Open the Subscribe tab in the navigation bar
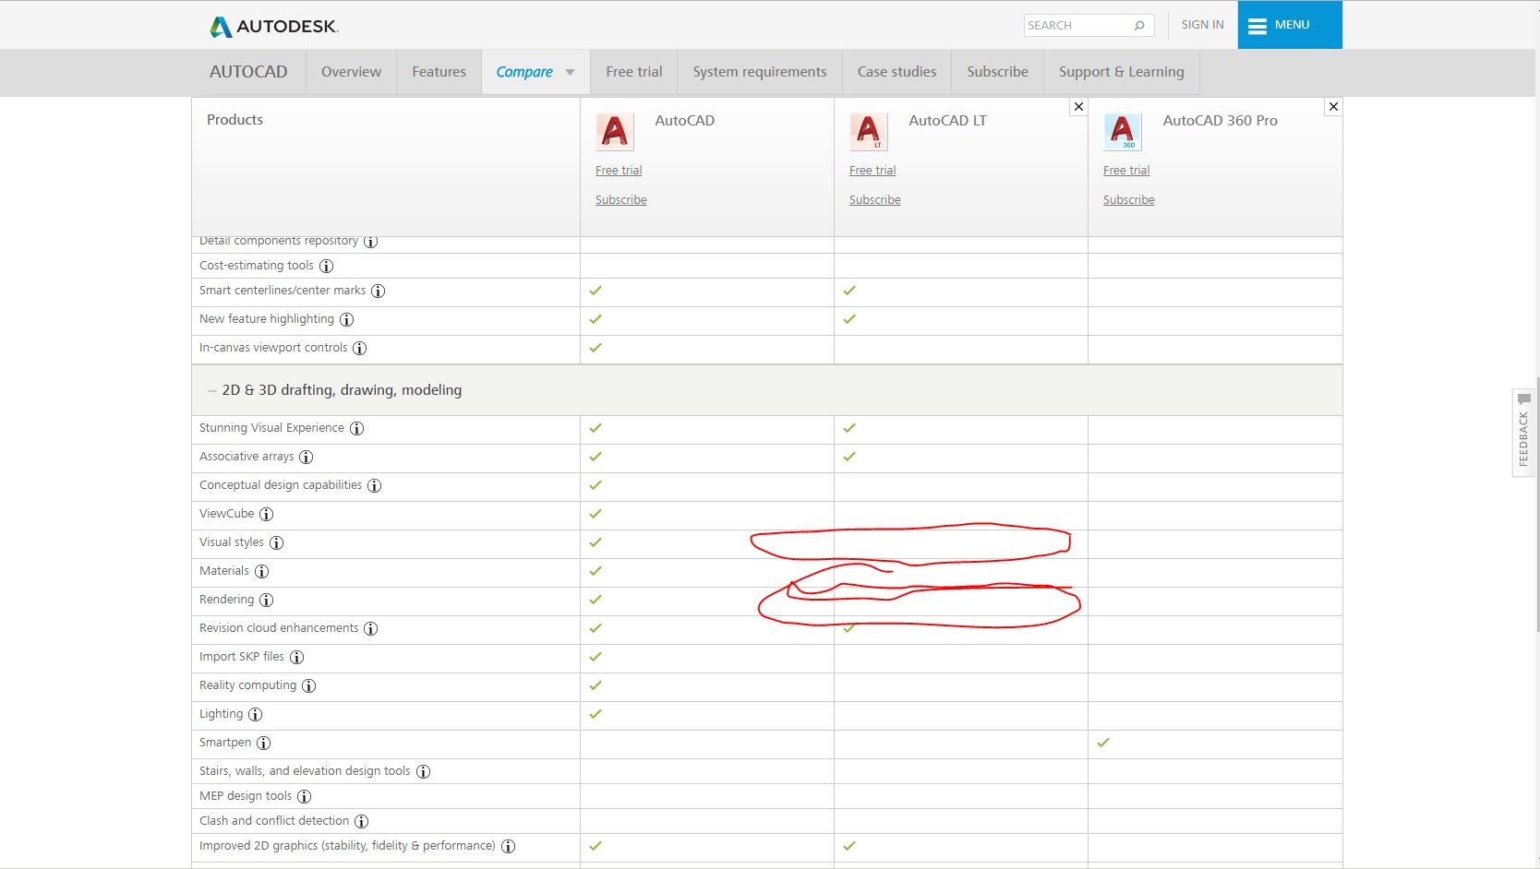1540x869 pixels. coord(997,72)
